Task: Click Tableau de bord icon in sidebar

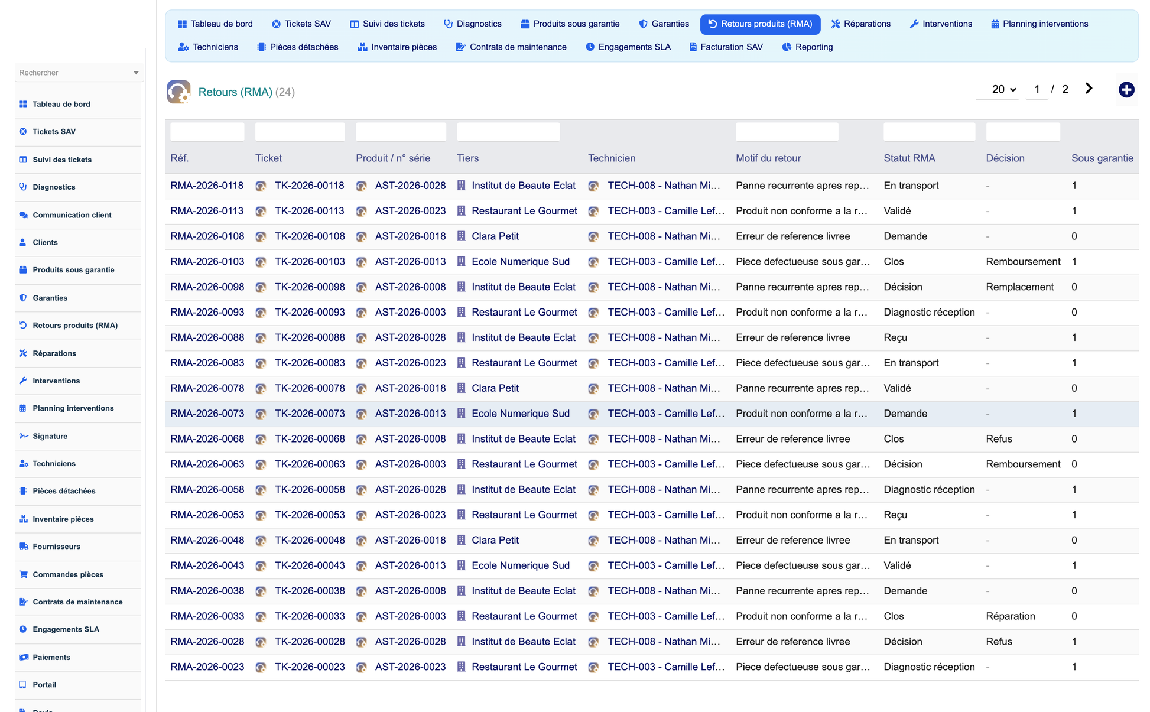Action: (23, 104)
